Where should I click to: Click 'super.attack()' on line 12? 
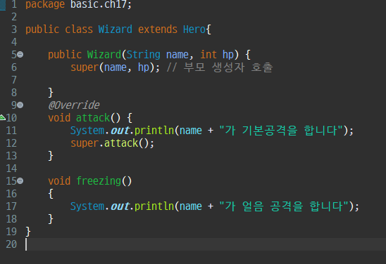(x=110, y=143)
